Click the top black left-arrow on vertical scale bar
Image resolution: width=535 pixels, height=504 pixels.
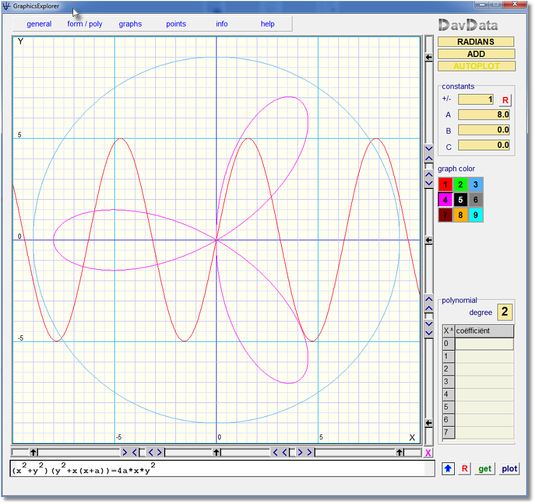pos(429,57)
